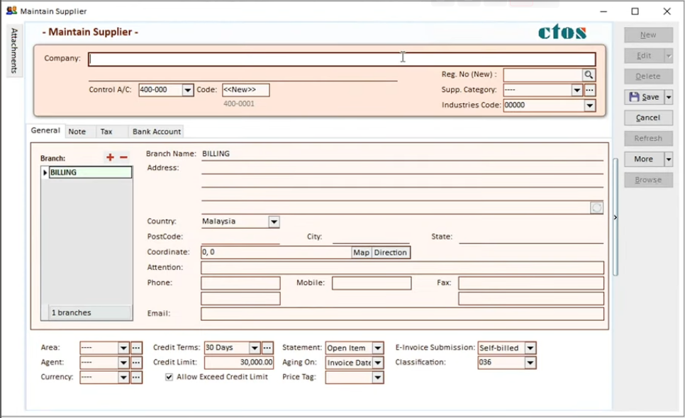685x418 pixels.
Task: Open the More button dropdown arrow
Action: click(669, 159)
